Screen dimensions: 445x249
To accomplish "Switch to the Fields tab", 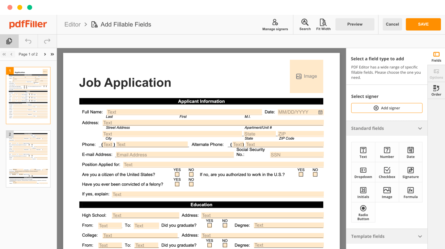I will (x=436, y=56).
